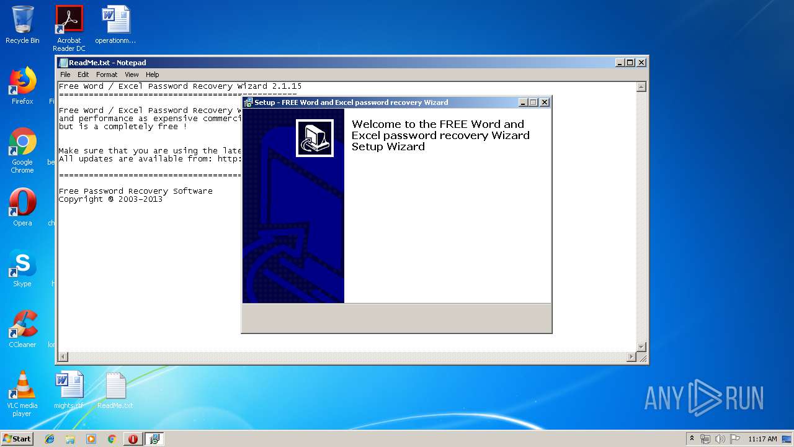The image size is (794, 447).
Task: Open Chrome from the taskbar
Action: (112, 439)
